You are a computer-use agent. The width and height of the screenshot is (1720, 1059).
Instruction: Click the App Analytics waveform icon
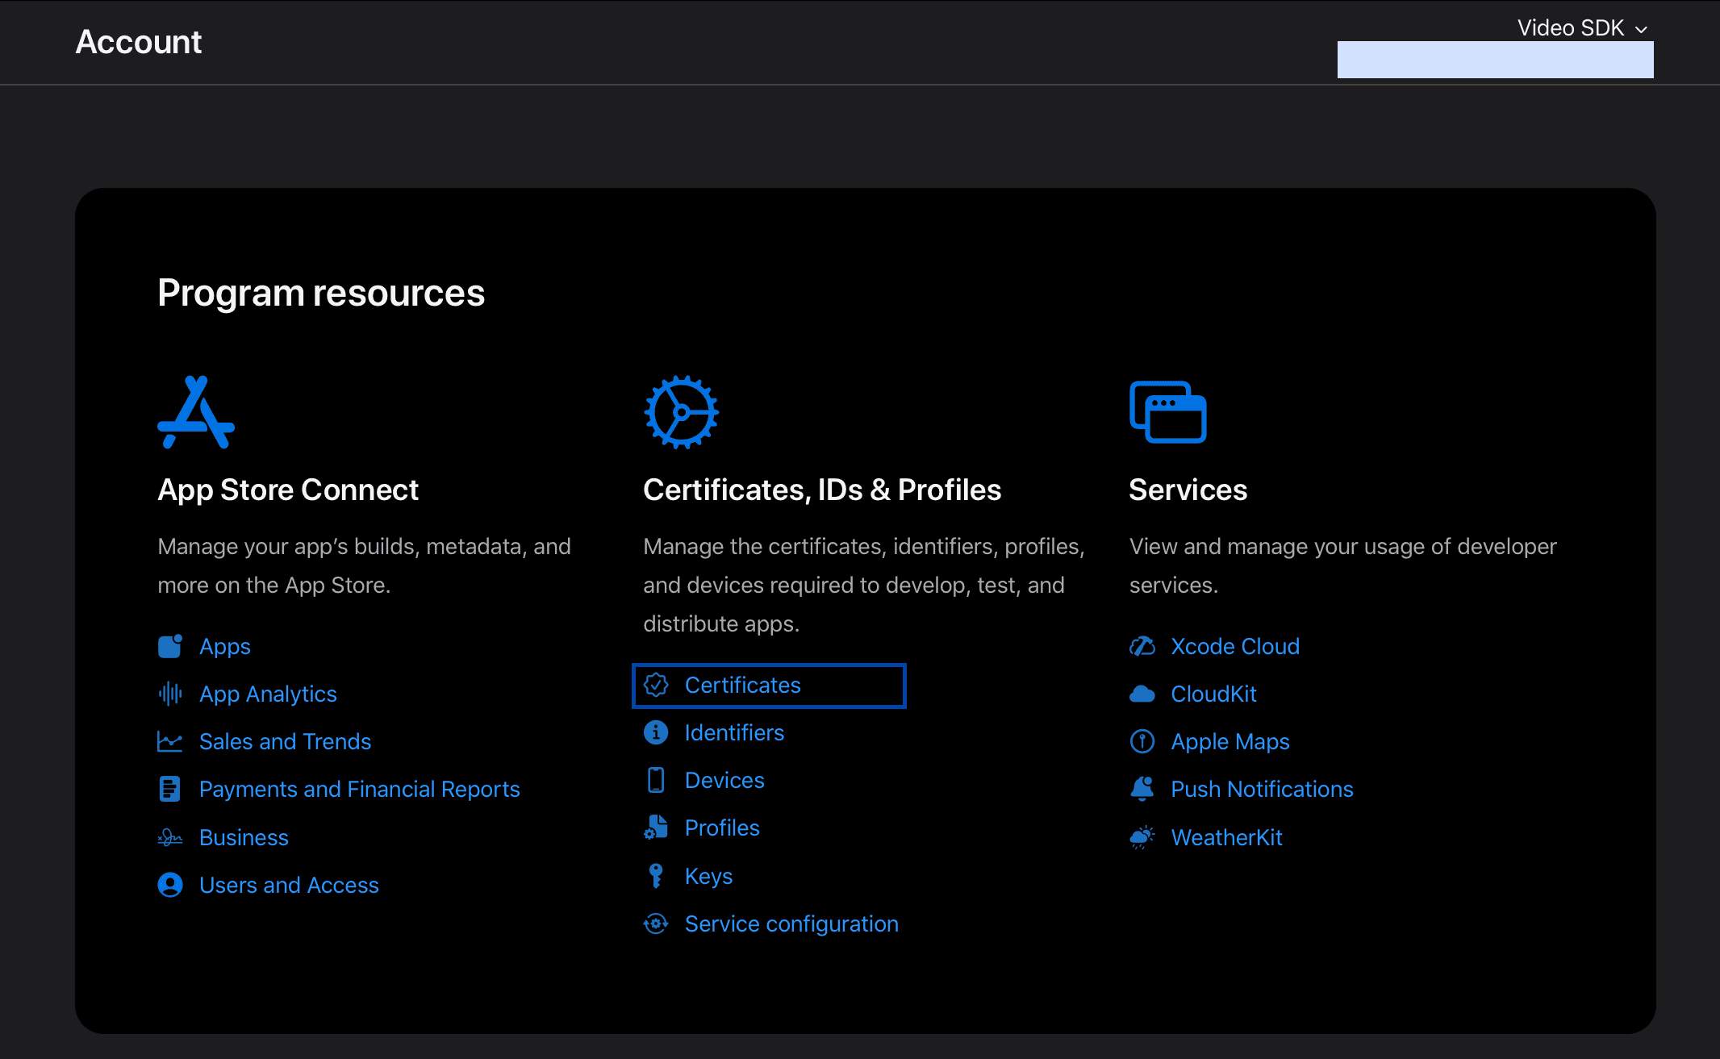170,694
